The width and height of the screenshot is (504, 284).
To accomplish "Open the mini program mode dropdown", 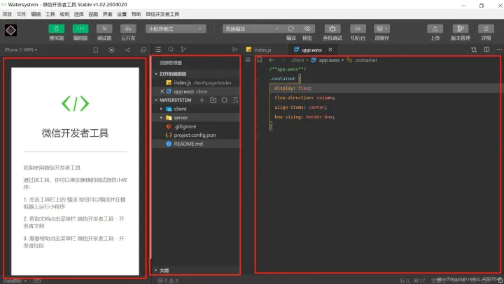I will (x=176, y=29).
